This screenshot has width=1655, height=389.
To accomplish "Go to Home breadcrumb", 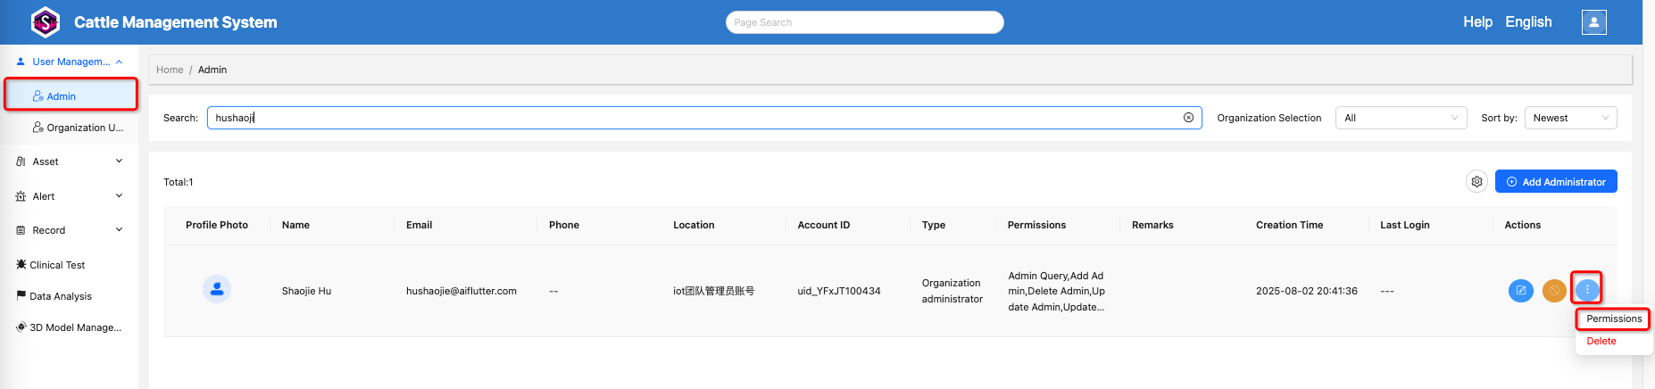I will tap(170, 70).
